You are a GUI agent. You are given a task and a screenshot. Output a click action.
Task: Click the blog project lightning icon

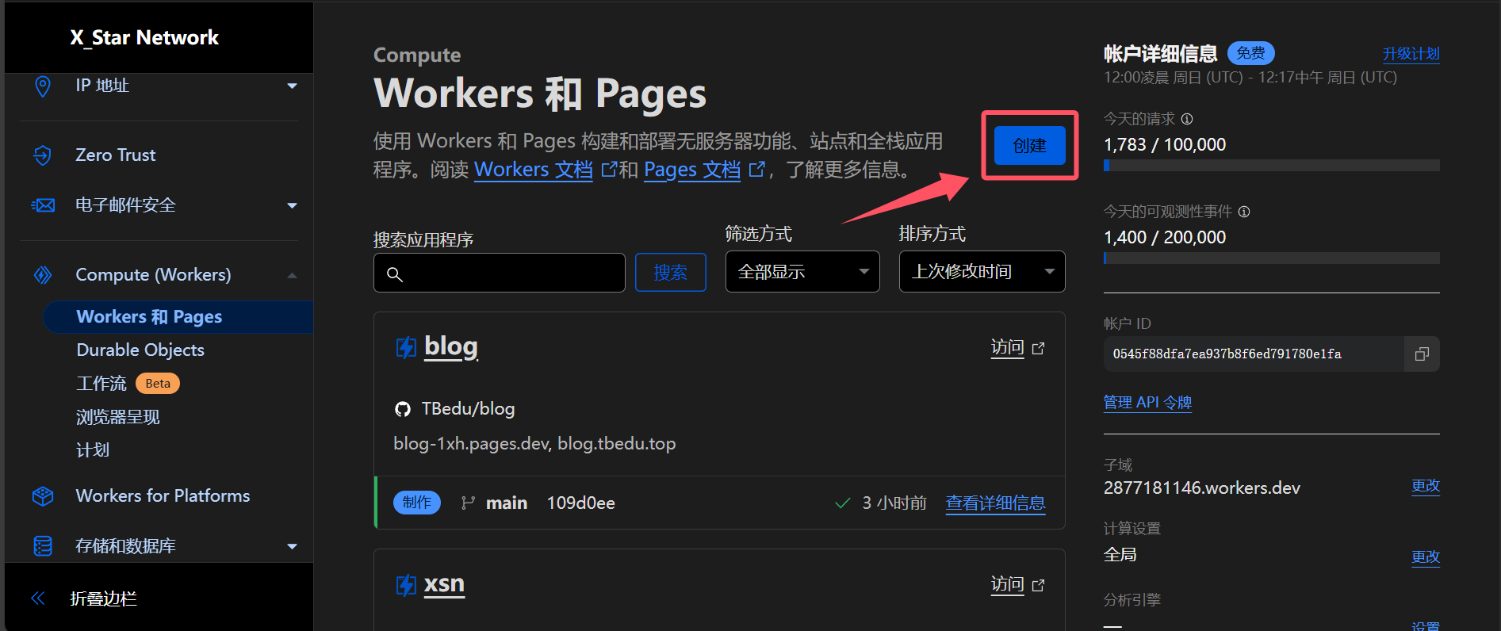click(406, 347)
